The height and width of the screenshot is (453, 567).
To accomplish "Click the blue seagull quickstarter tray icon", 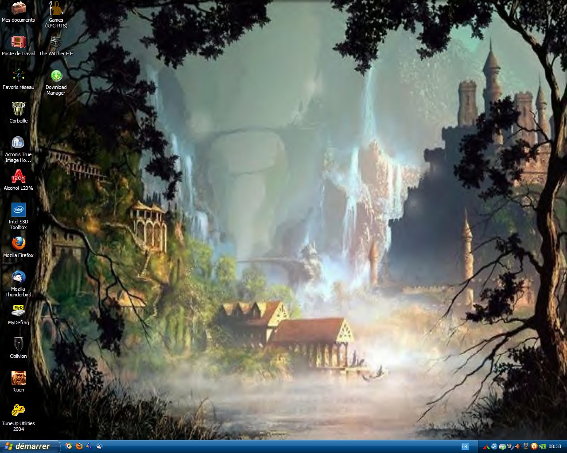I will pyautogui.click(x=494, y=446).
